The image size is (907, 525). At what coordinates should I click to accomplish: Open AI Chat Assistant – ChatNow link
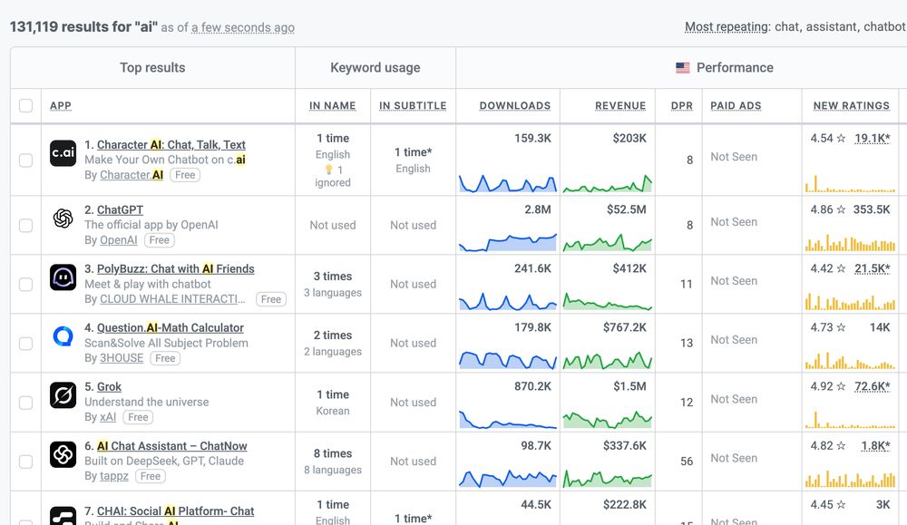click(x=171, y=446)
